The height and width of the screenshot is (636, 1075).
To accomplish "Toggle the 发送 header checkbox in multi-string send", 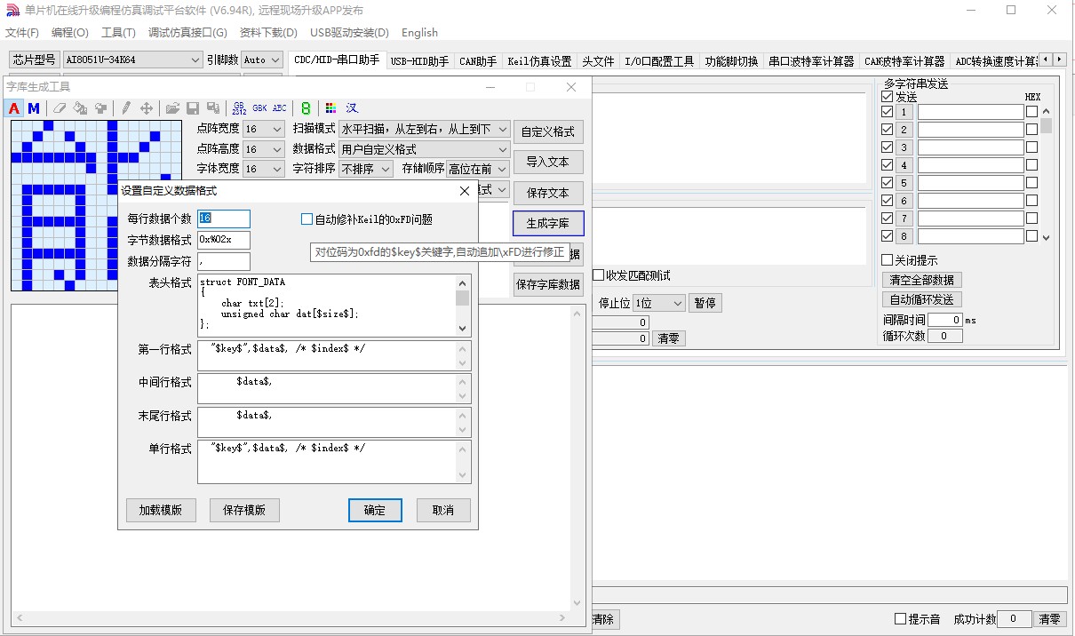I will pos(887,97).
